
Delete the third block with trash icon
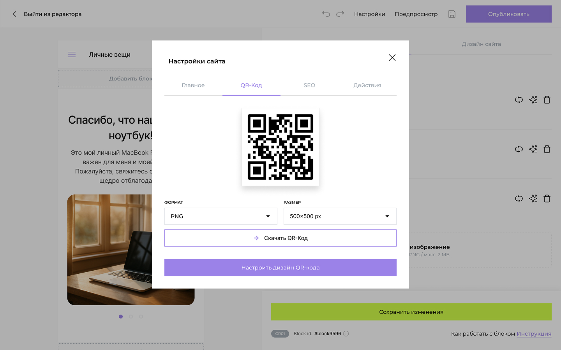click(x=547, y=199)
